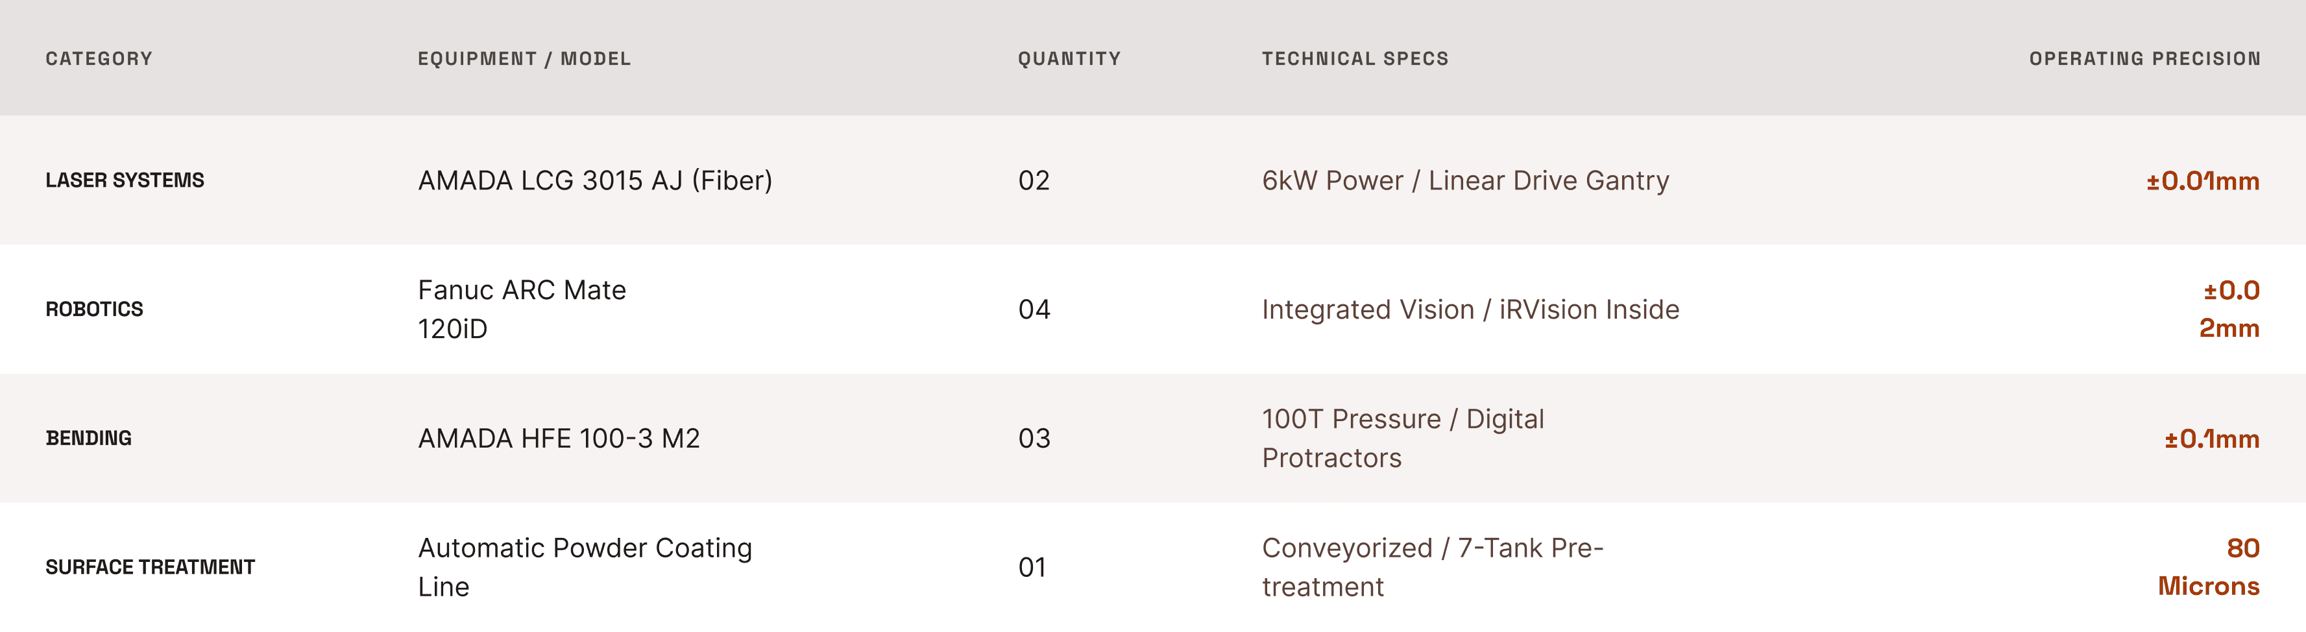Click the ±0.1mm precision value

tap(2212, 439)
